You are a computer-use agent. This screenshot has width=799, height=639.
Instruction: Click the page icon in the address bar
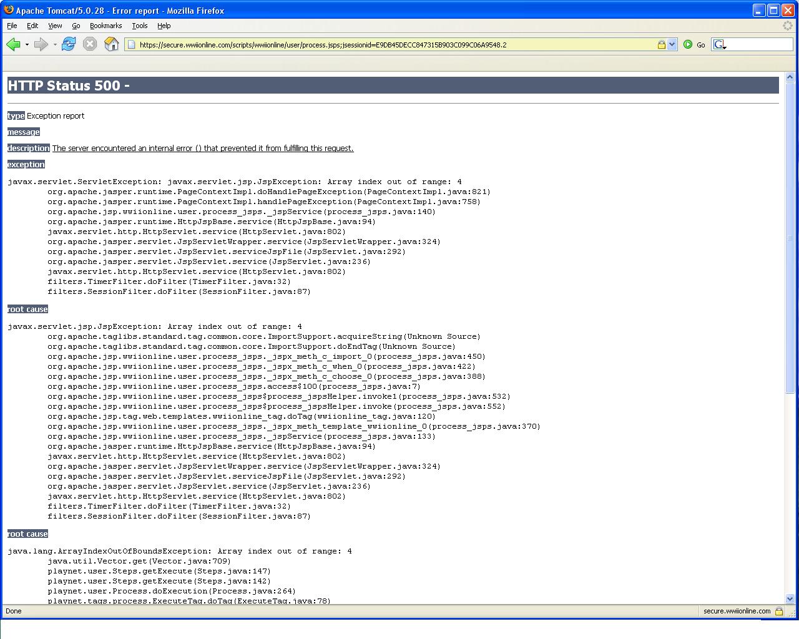pyautogui.click(x=131, y=44)
